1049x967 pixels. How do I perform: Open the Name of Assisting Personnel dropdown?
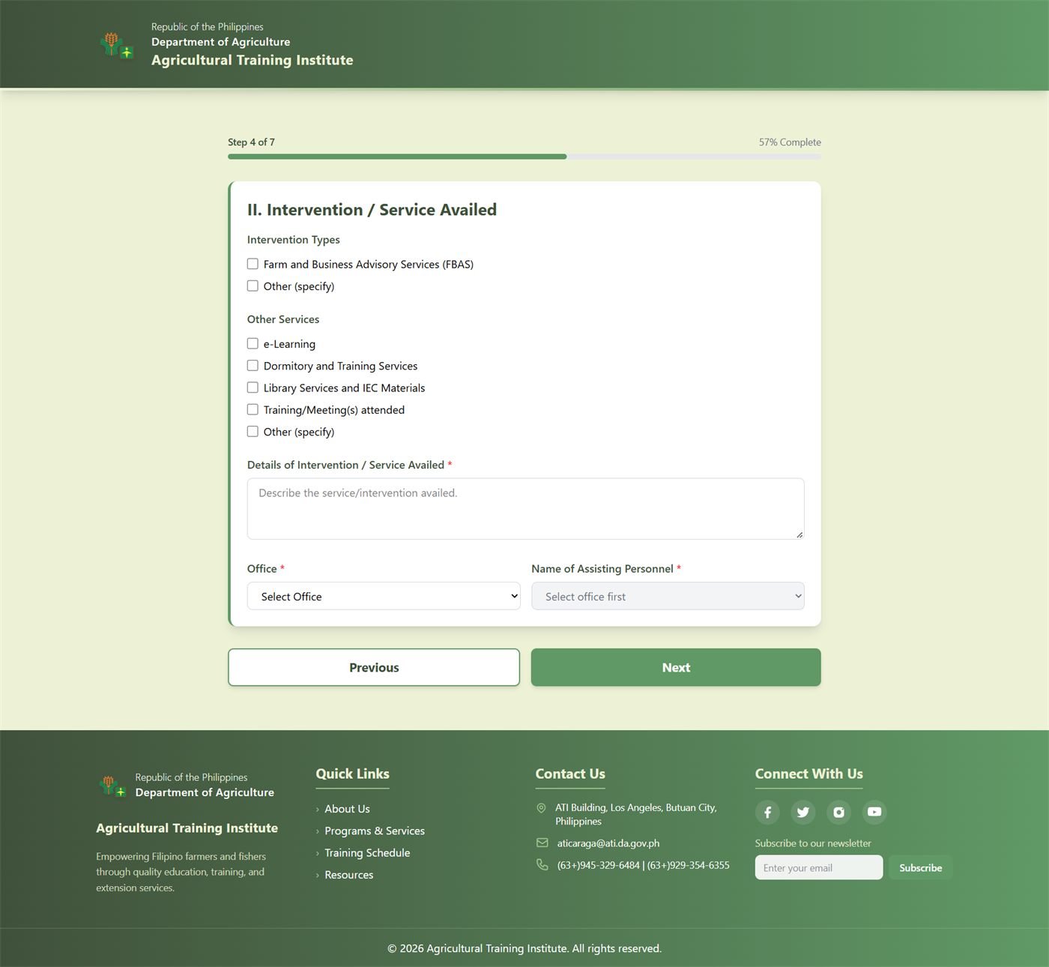tap(668, 596)
